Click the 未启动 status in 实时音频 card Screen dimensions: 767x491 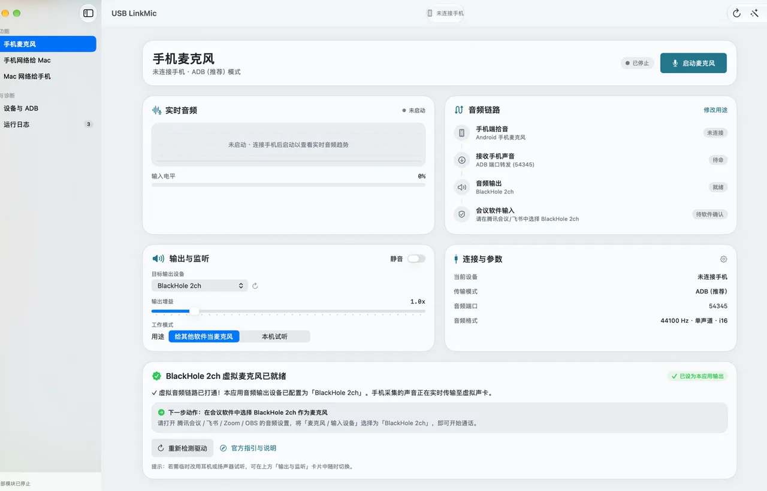tap(413, 111)
